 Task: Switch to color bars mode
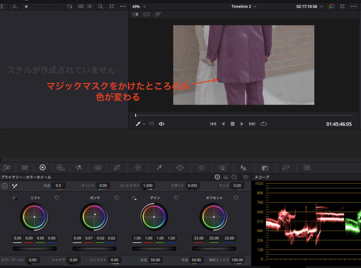226,177
